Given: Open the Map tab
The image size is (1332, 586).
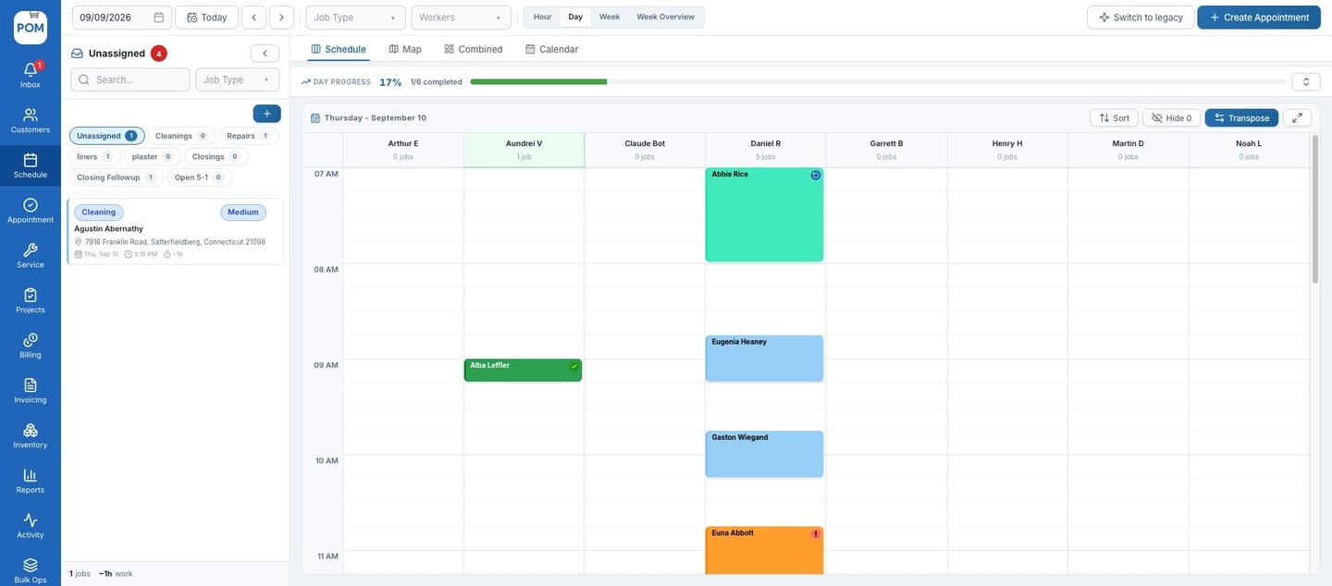Looking at the screenshot, I should [405, 49].
